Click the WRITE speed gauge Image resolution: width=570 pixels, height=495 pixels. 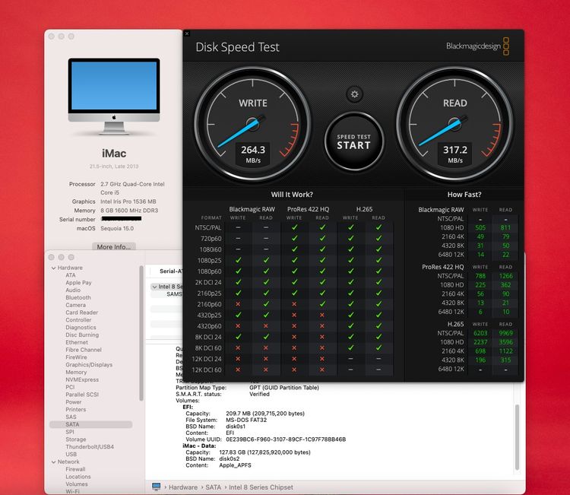click(252, 124)
